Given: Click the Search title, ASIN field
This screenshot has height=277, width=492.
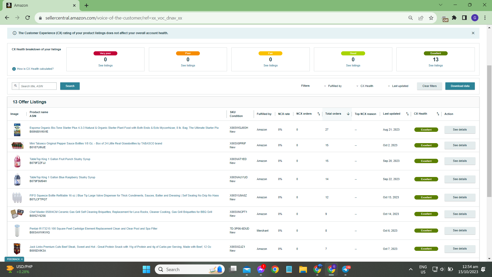Looking at the screenshot, I should coord(38,86).
